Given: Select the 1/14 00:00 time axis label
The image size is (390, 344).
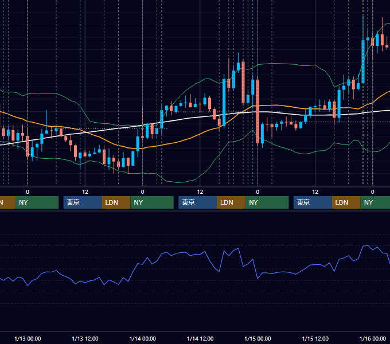Looking at the screenshot, I should click(142, 338).
